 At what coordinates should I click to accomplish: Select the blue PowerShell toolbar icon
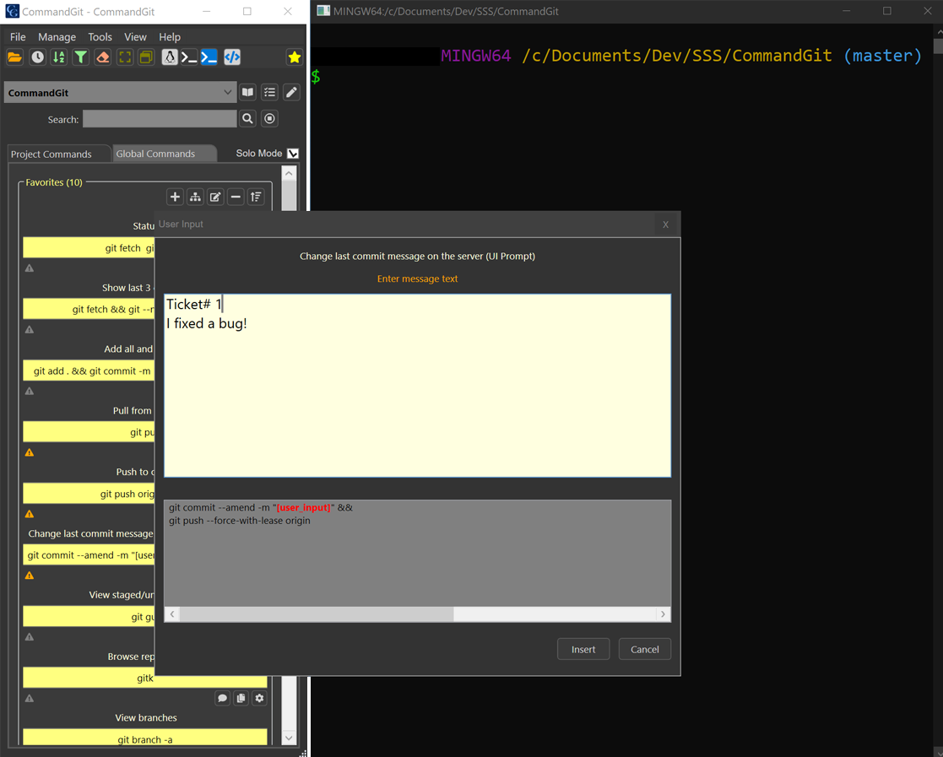click(x=209, y=57)
